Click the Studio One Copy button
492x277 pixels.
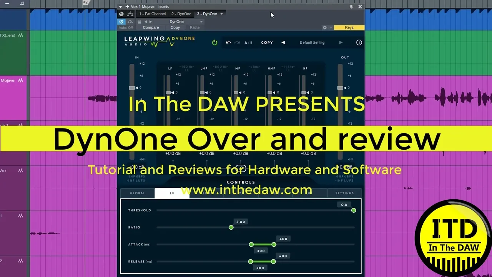click(x=175, y=28)
